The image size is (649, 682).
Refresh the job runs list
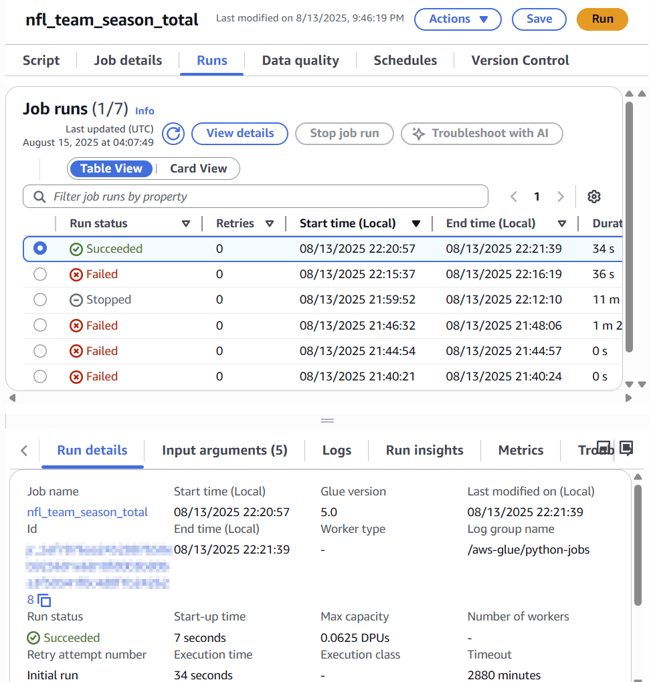[x=173, y=134]
